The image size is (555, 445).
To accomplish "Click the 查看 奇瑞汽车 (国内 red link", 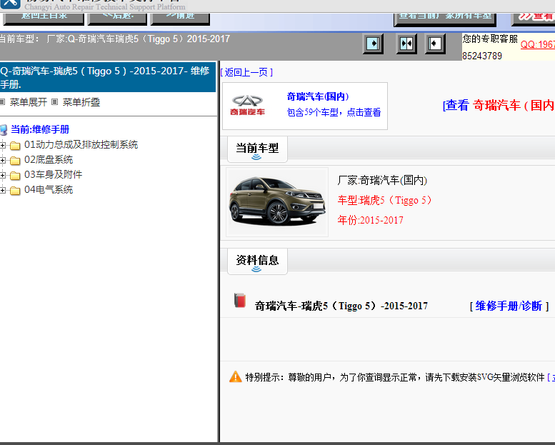I will [499, 105].
